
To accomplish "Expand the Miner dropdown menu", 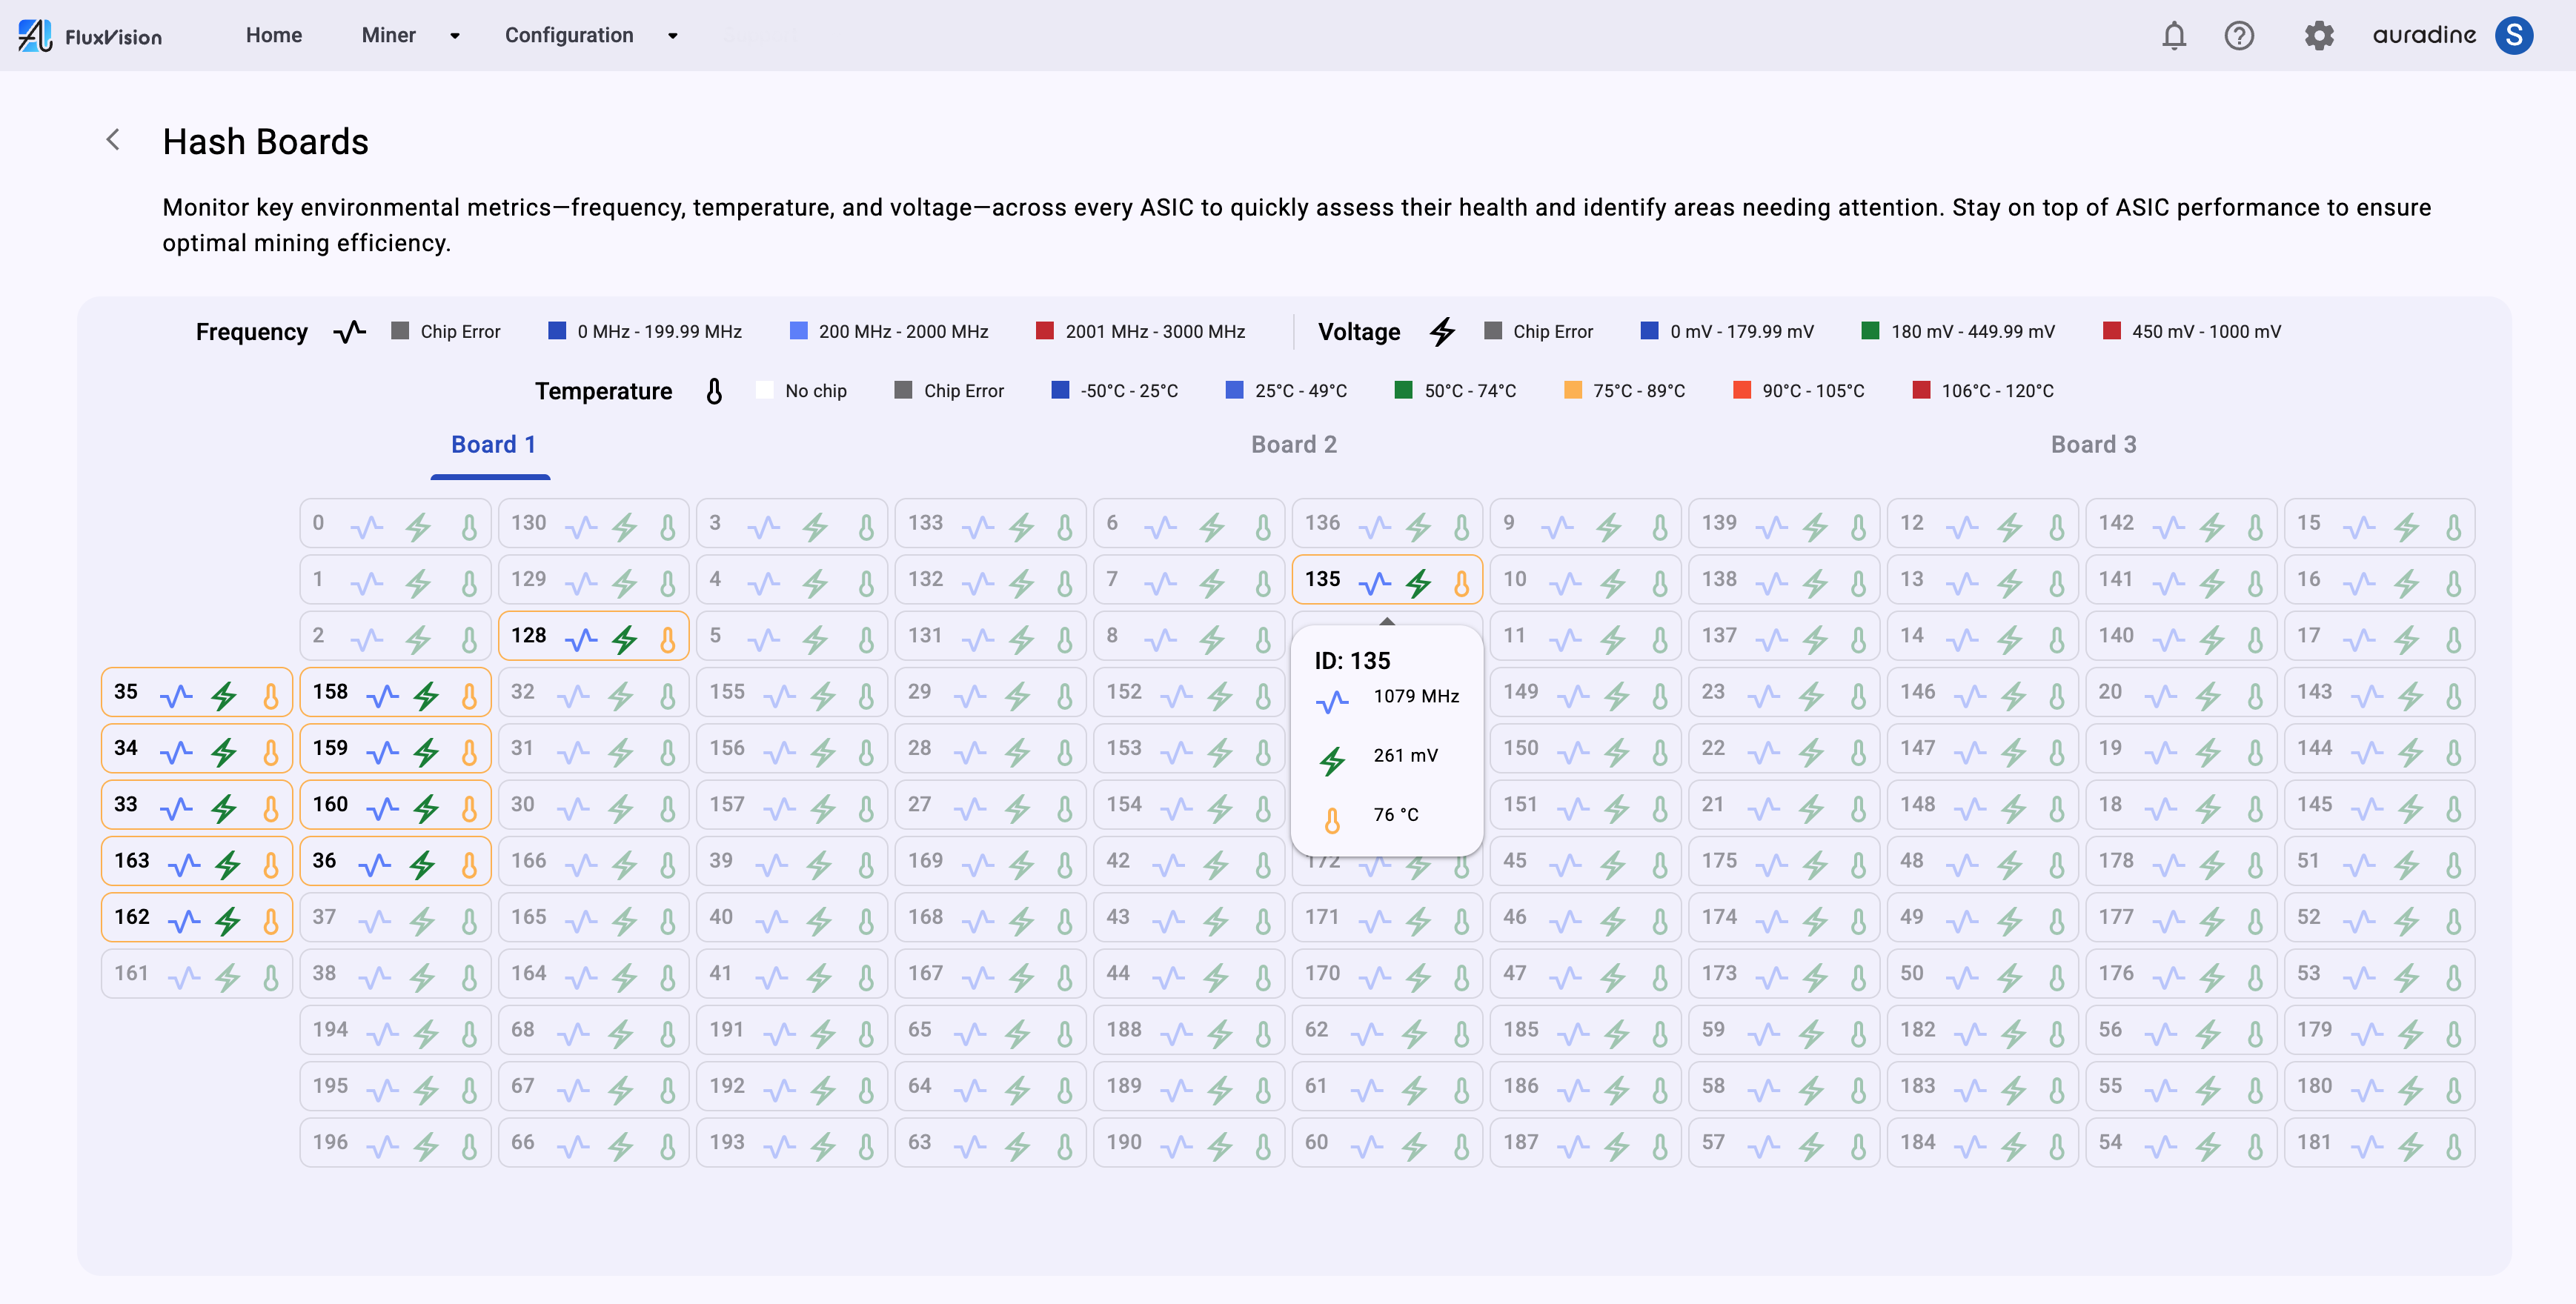I will click(x=410, y=36).
